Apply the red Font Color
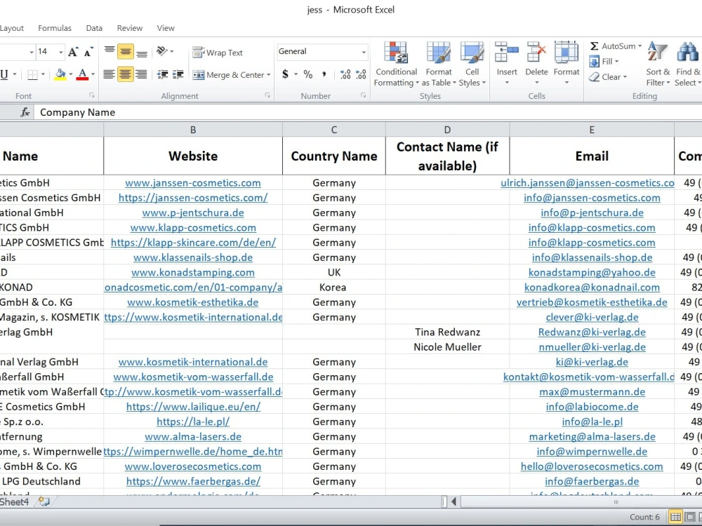Viewport: 702px width, 526px height. (82, 74)
